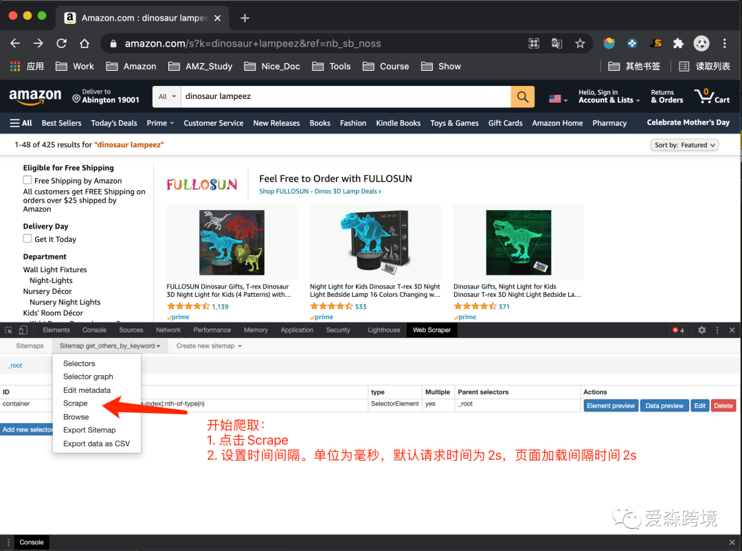Toggle DevTools device toolbar icon

coord(23,330)
